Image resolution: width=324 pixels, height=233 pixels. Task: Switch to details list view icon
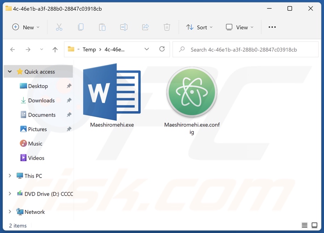click(x=304, y=225)
